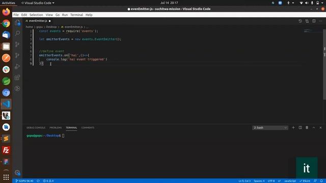Select the TERMINAL tab
326x183 pixels.
coord(71,128)
